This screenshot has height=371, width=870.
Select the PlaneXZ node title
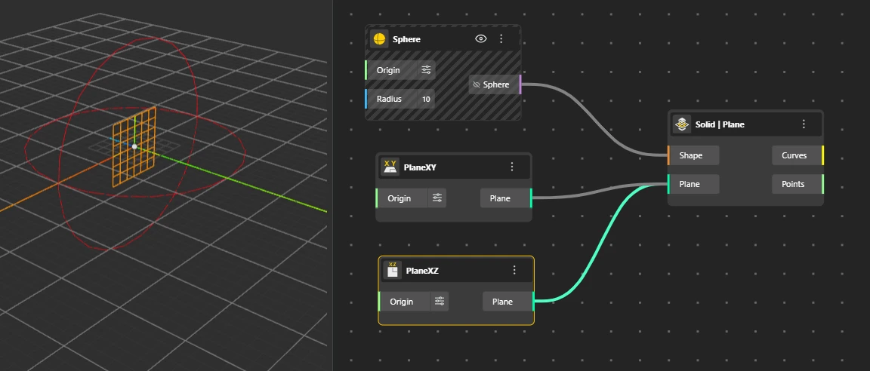pos(422,271)
